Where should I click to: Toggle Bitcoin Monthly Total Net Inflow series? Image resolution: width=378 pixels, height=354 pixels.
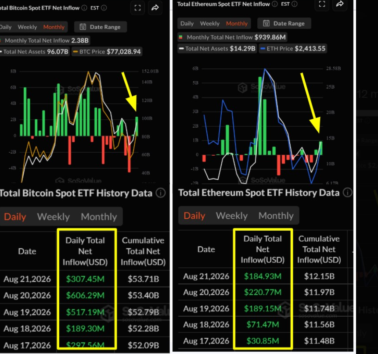coord(45,40)
